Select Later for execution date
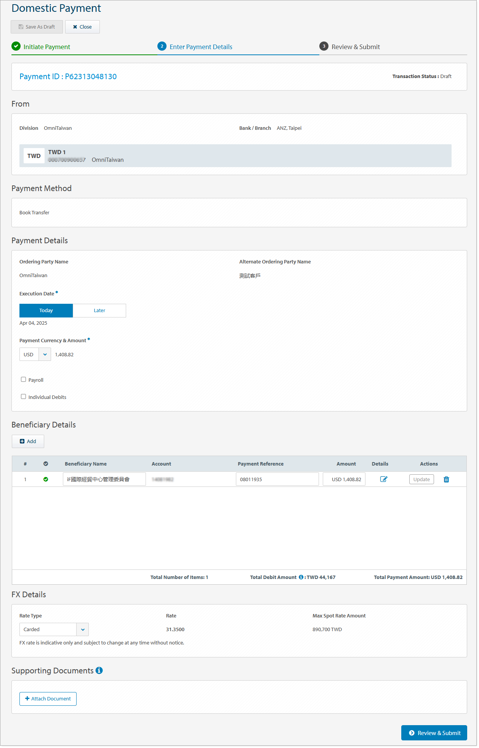The image size is (479, 748). [99, 311]
